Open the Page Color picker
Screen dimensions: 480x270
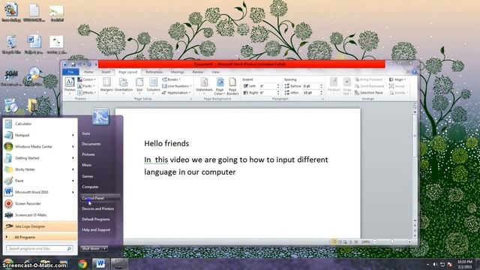point(220,85)
